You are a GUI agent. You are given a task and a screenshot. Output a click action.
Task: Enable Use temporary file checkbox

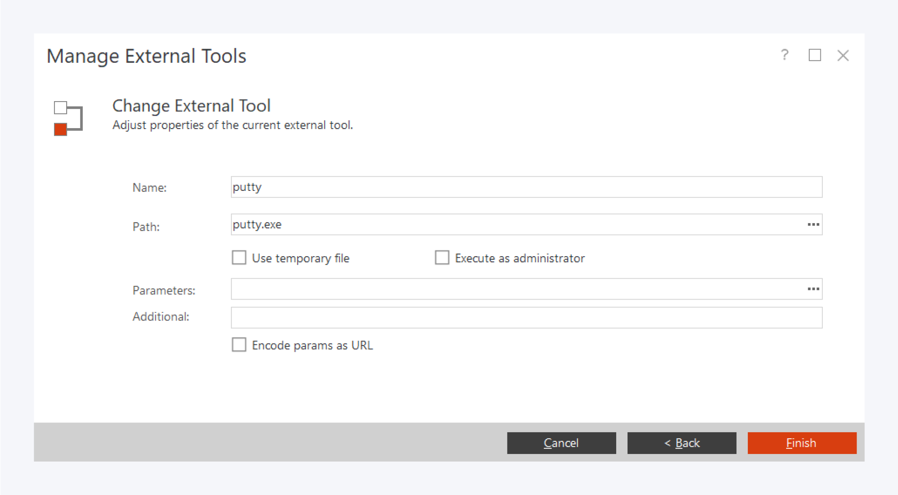pyautogui.click(x=239, y=258)
